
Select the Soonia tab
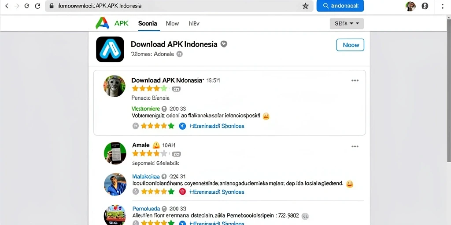[x=148, y=24]
